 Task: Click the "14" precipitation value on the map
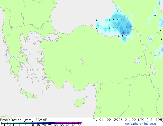point(130,27)
